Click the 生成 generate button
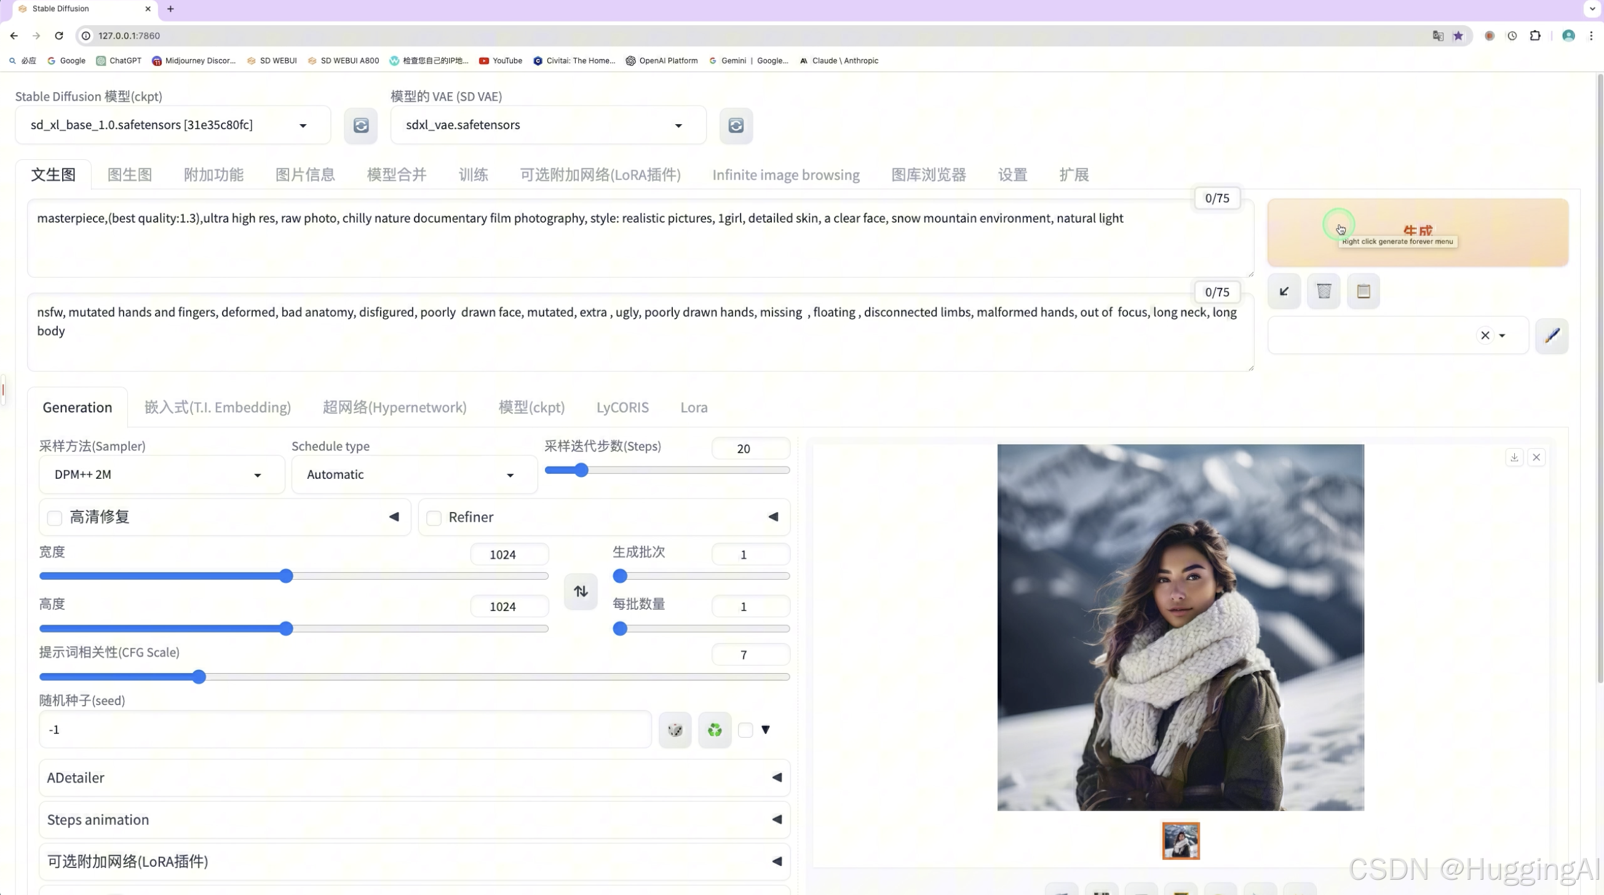This screenshot has width=1604, height=895. [1418, 233]
